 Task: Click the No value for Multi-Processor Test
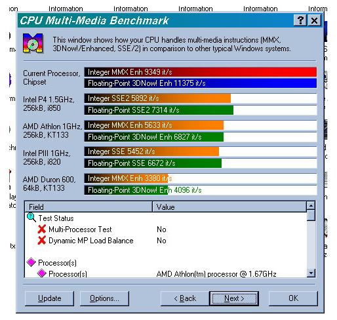(161, 230)
